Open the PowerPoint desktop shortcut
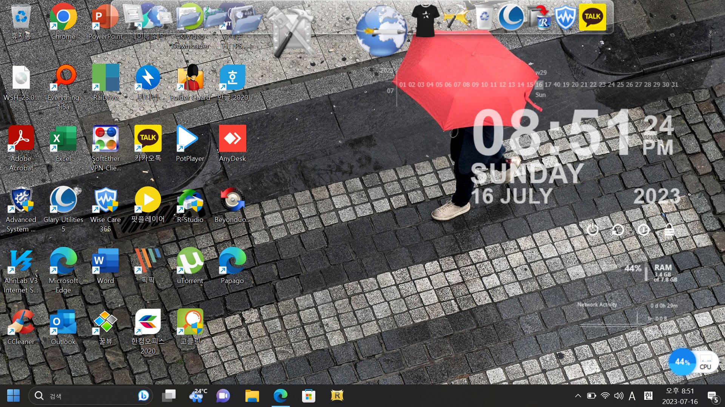Image resolution: width=725 pixels, height=407 pixels. click(x=105, y=21)
